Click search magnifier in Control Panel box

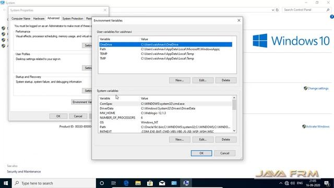328,10
